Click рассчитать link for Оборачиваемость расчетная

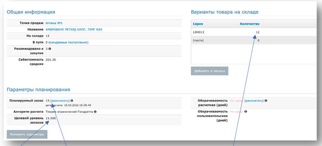click(x=254, y=101)
